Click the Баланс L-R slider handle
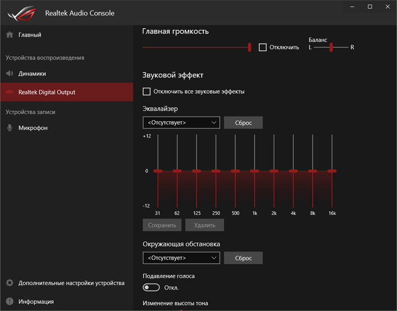397x311 pixels. [331, 47]
